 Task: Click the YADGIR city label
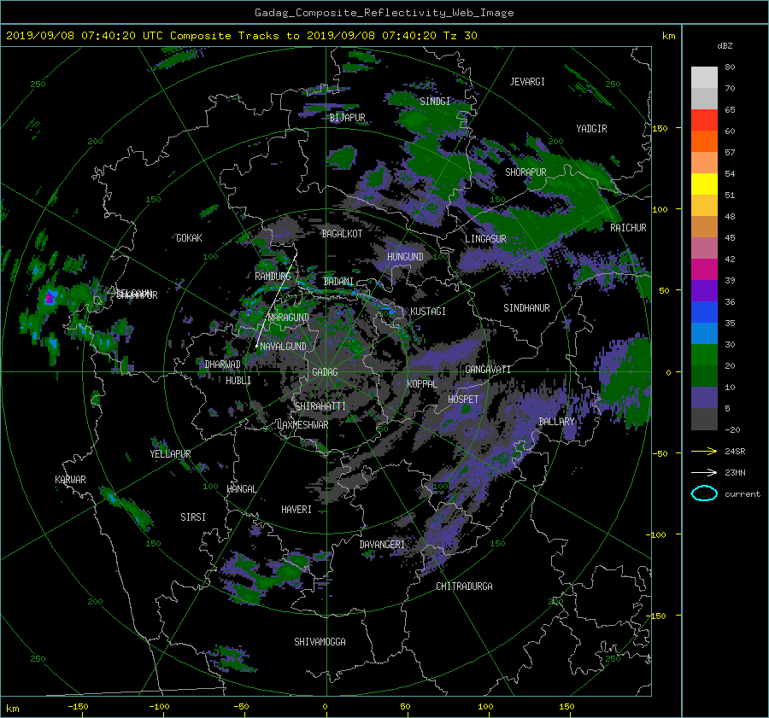click(591, 129)
